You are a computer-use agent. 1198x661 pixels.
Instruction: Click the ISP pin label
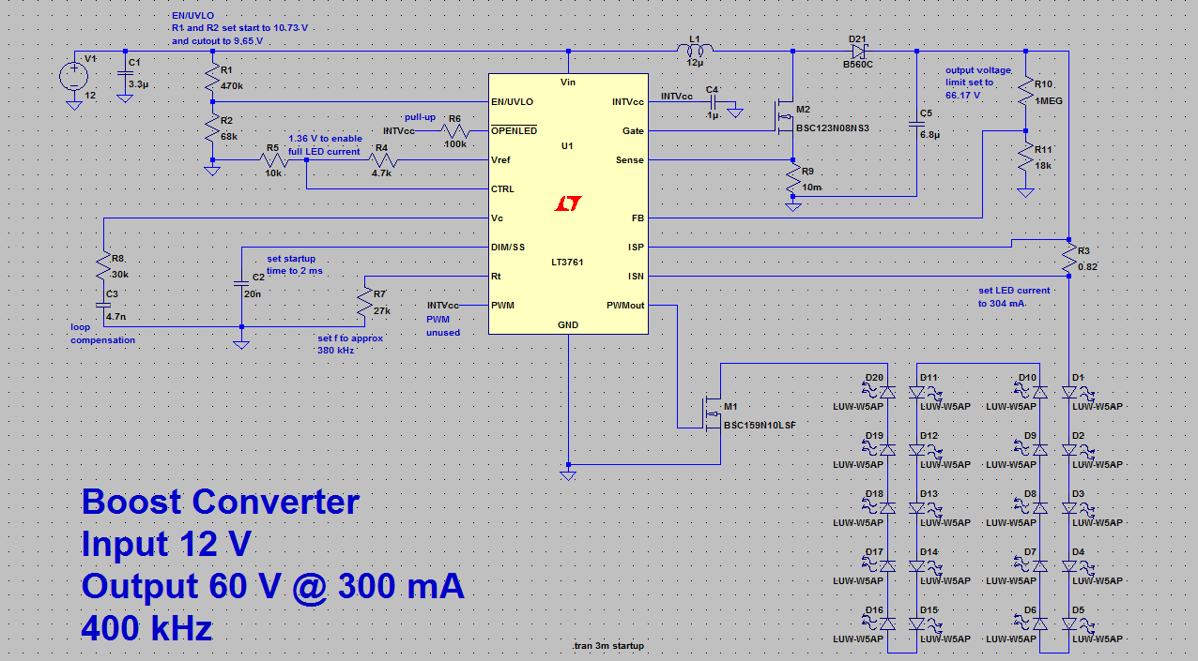[x=636, y=248]
